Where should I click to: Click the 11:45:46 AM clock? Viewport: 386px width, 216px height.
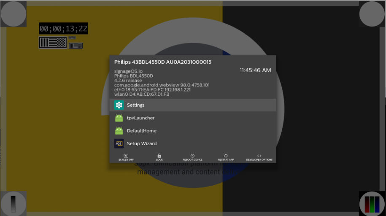[255, 70]
